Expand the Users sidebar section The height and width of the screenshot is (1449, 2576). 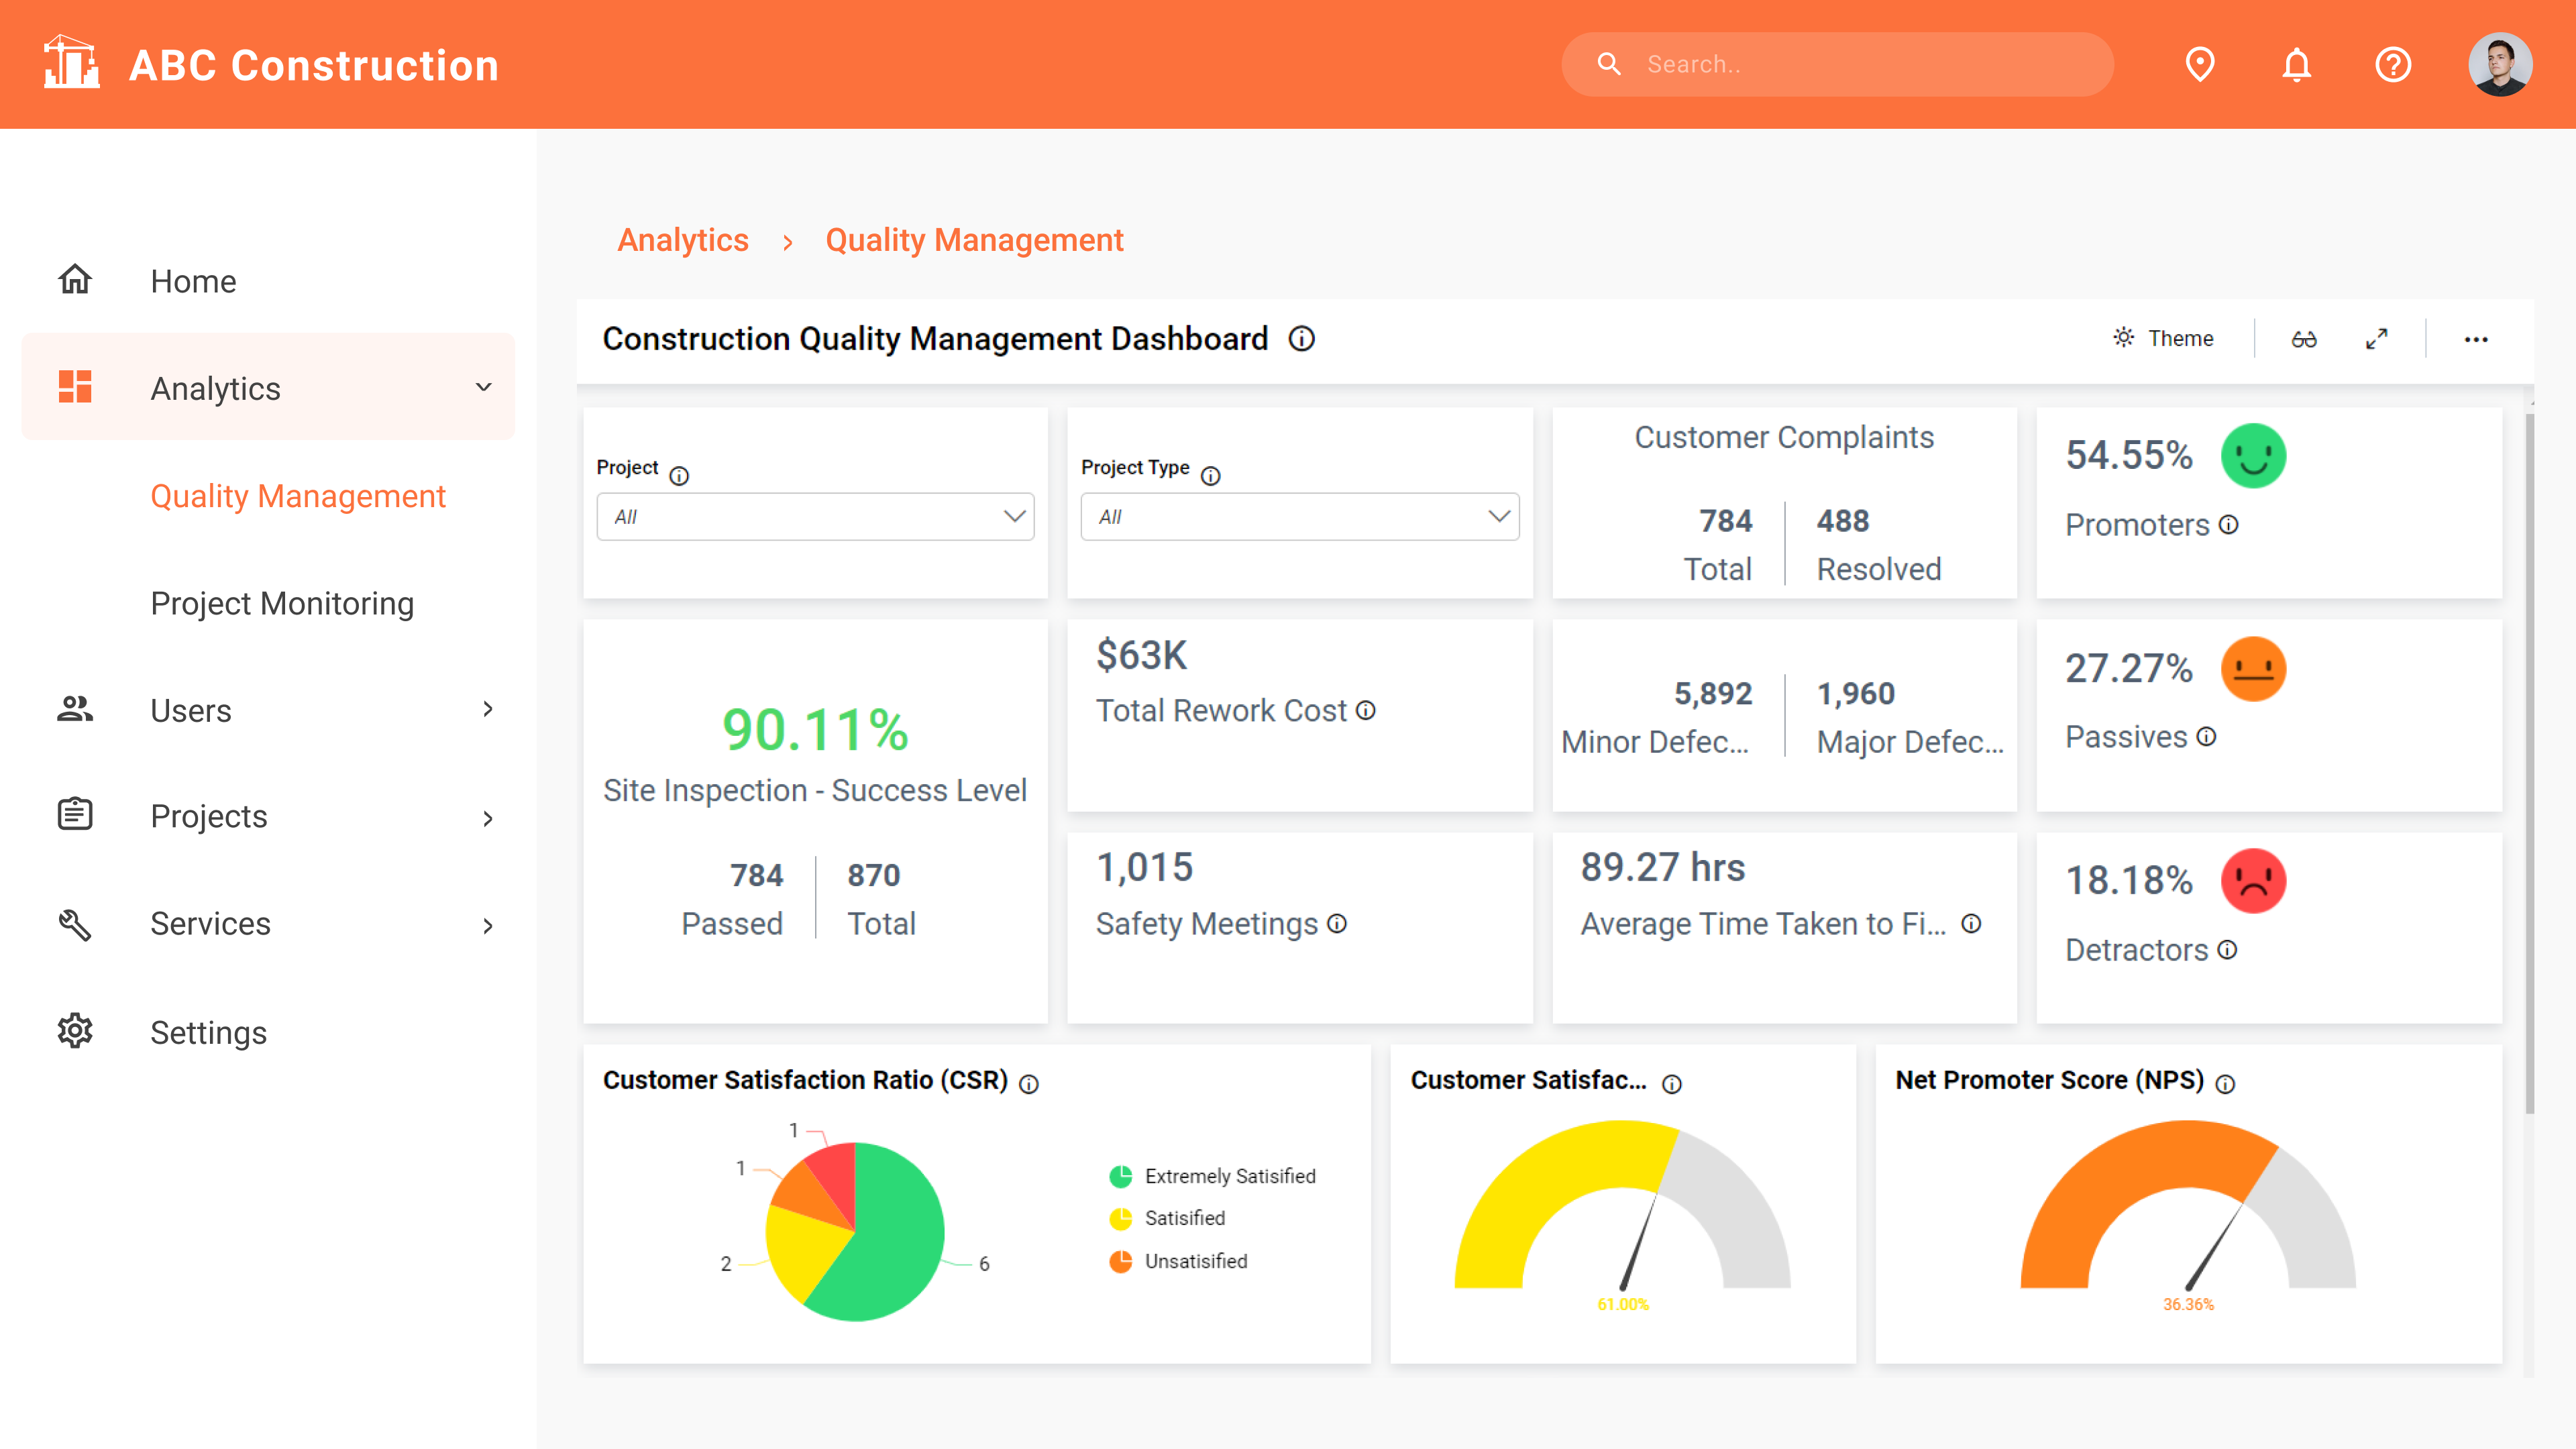[x=487, y=710]
